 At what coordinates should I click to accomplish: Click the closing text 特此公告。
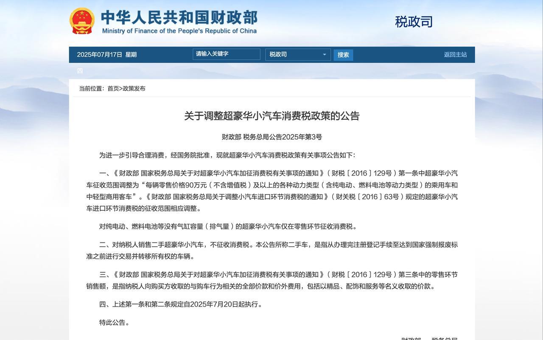click(115, 323)
